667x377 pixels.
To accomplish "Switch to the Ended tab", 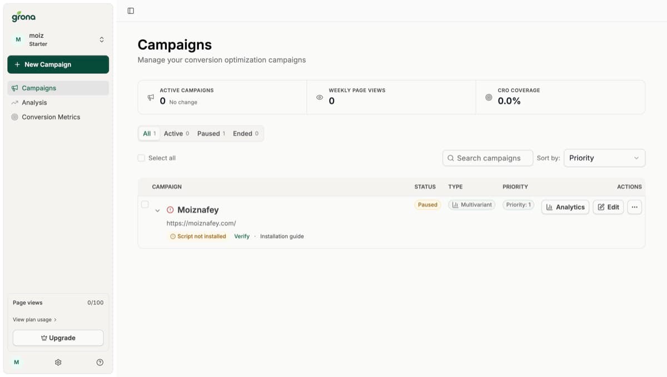I will click(x=246, y=134).
